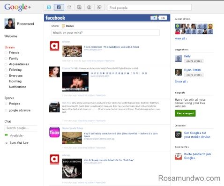
Task: Add Ryan Ratilal to circles
Action: (x=194, y=75)
